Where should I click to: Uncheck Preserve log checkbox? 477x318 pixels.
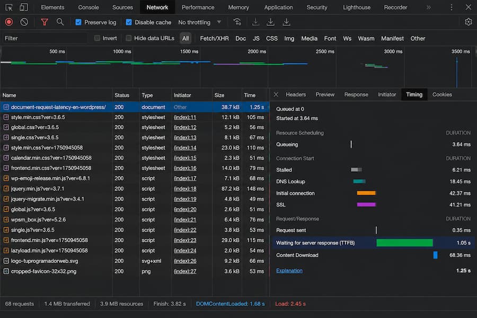click(78, 22)
